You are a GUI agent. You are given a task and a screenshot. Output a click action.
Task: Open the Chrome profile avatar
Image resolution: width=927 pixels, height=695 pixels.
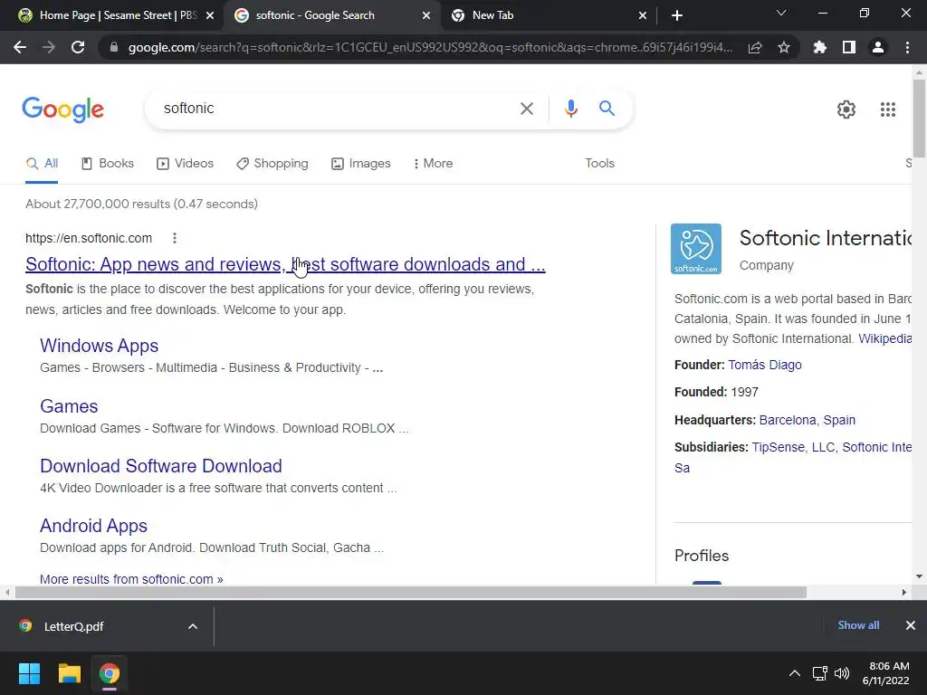point(878,47)
